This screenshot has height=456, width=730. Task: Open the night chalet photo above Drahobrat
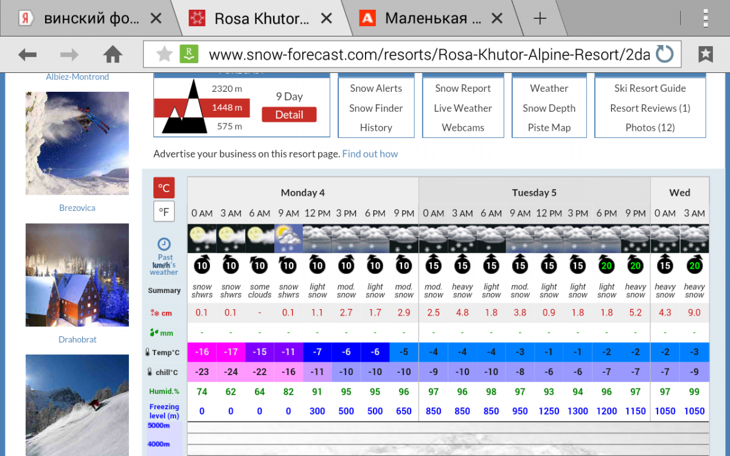[77, 275]
